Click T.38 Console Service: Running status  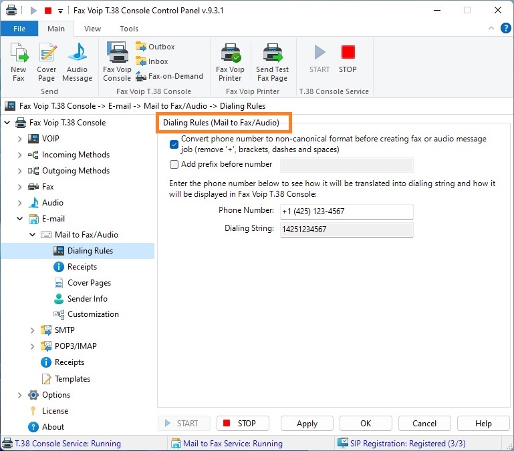click(61, 444)
